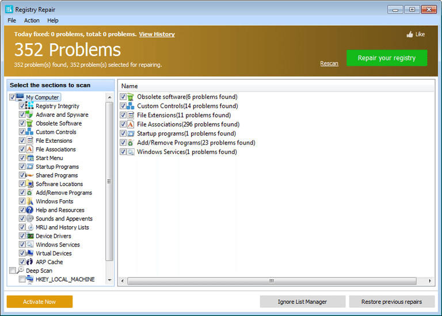
Task: Click the Name column header
Action: pos(129,86)
